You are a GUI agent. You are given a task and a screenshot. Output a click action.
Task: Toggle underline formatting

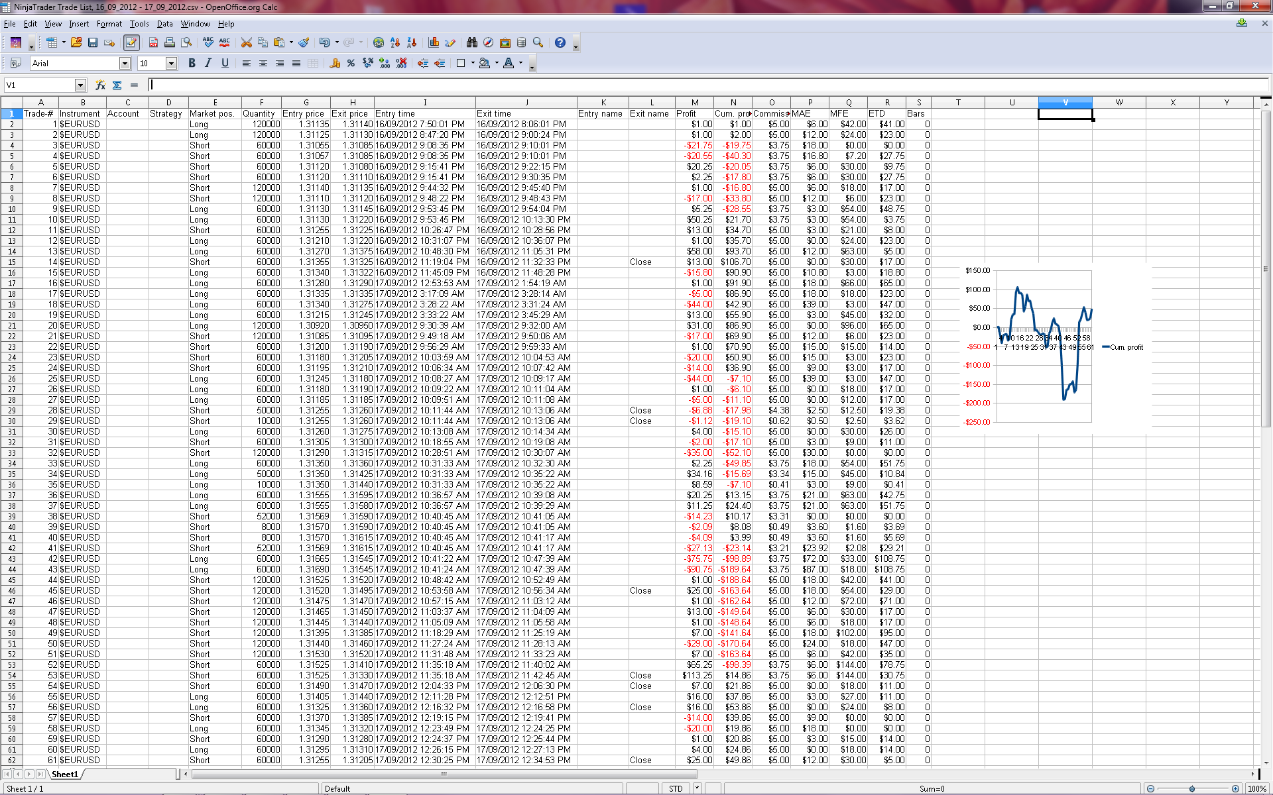pyautogui.click(x=225, y=63)
